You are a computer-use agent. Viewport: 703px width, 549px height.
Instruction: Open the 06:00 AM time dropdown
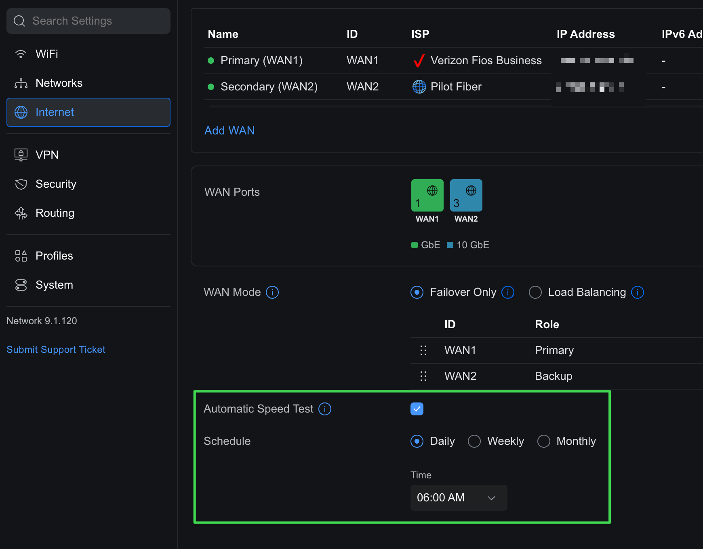click(x=459, y=498)
